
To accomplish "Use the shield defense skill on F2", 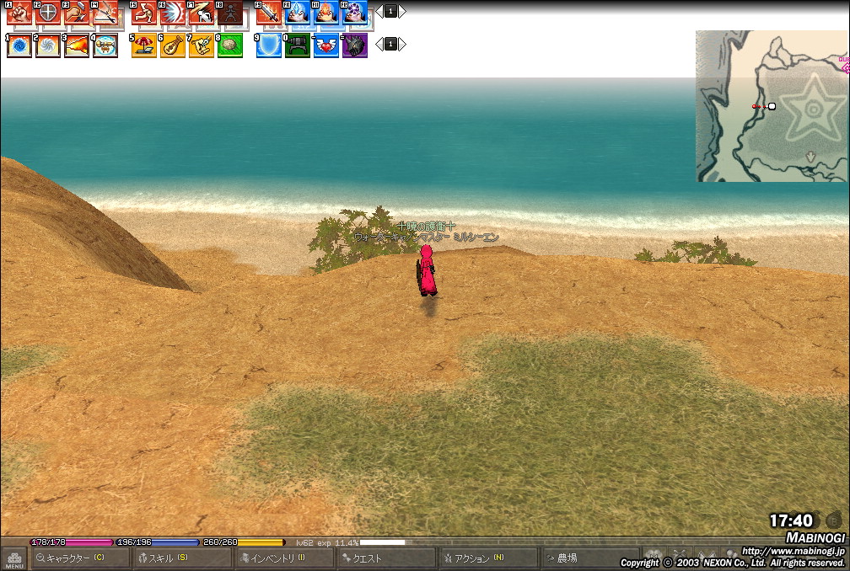I will [x=48, y=13].
